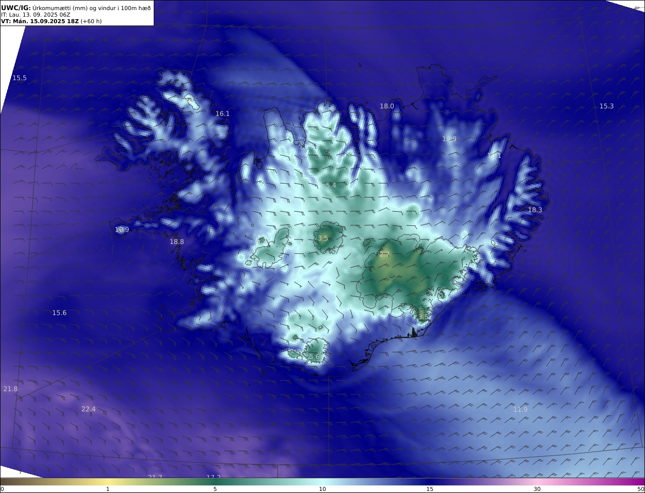Click the UWC/IG map title text

(76, 8)
